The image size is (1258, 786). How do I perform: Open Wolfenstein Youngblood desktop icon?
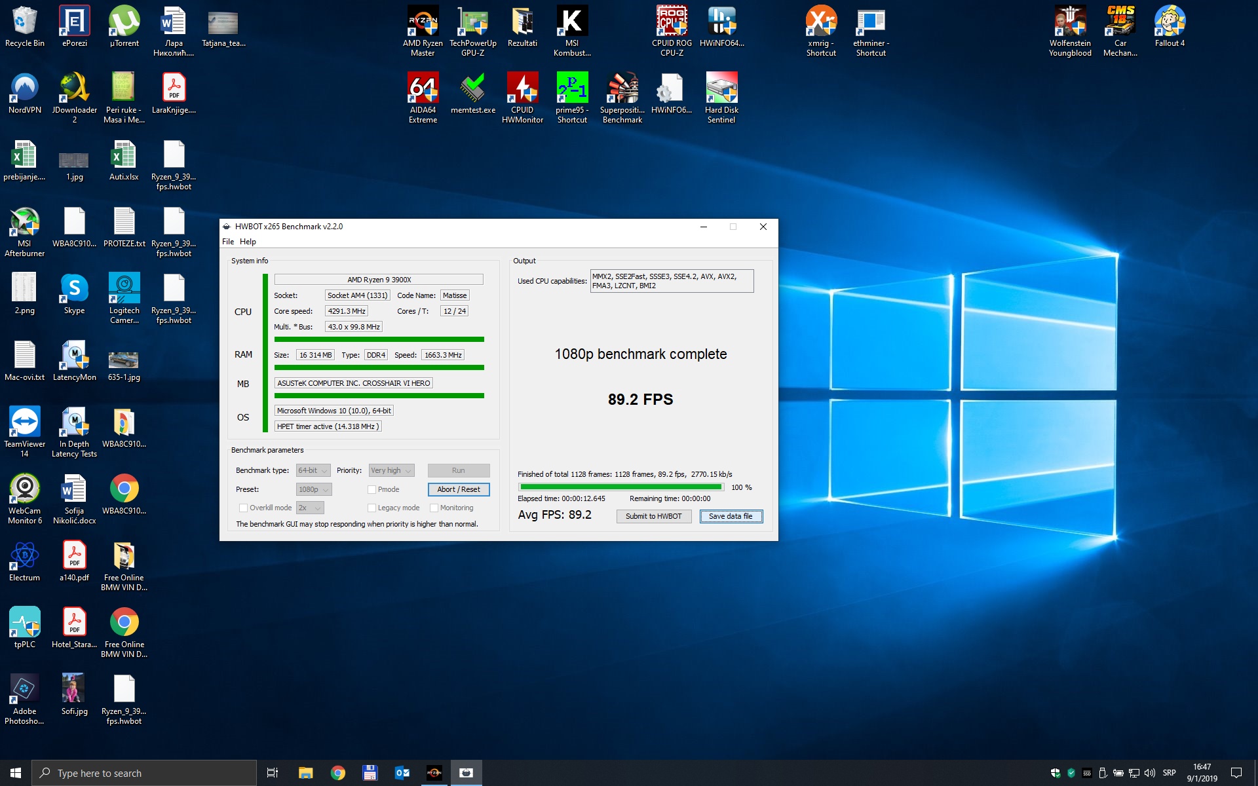tap(1070, 31)
